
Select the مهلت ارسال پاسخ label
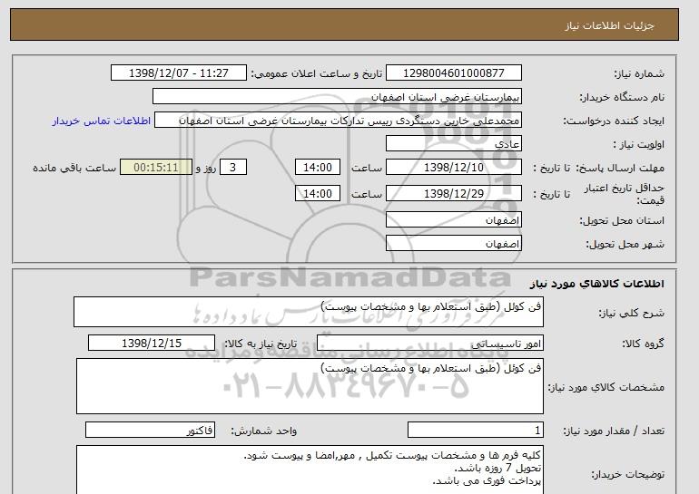pos(620,168)
